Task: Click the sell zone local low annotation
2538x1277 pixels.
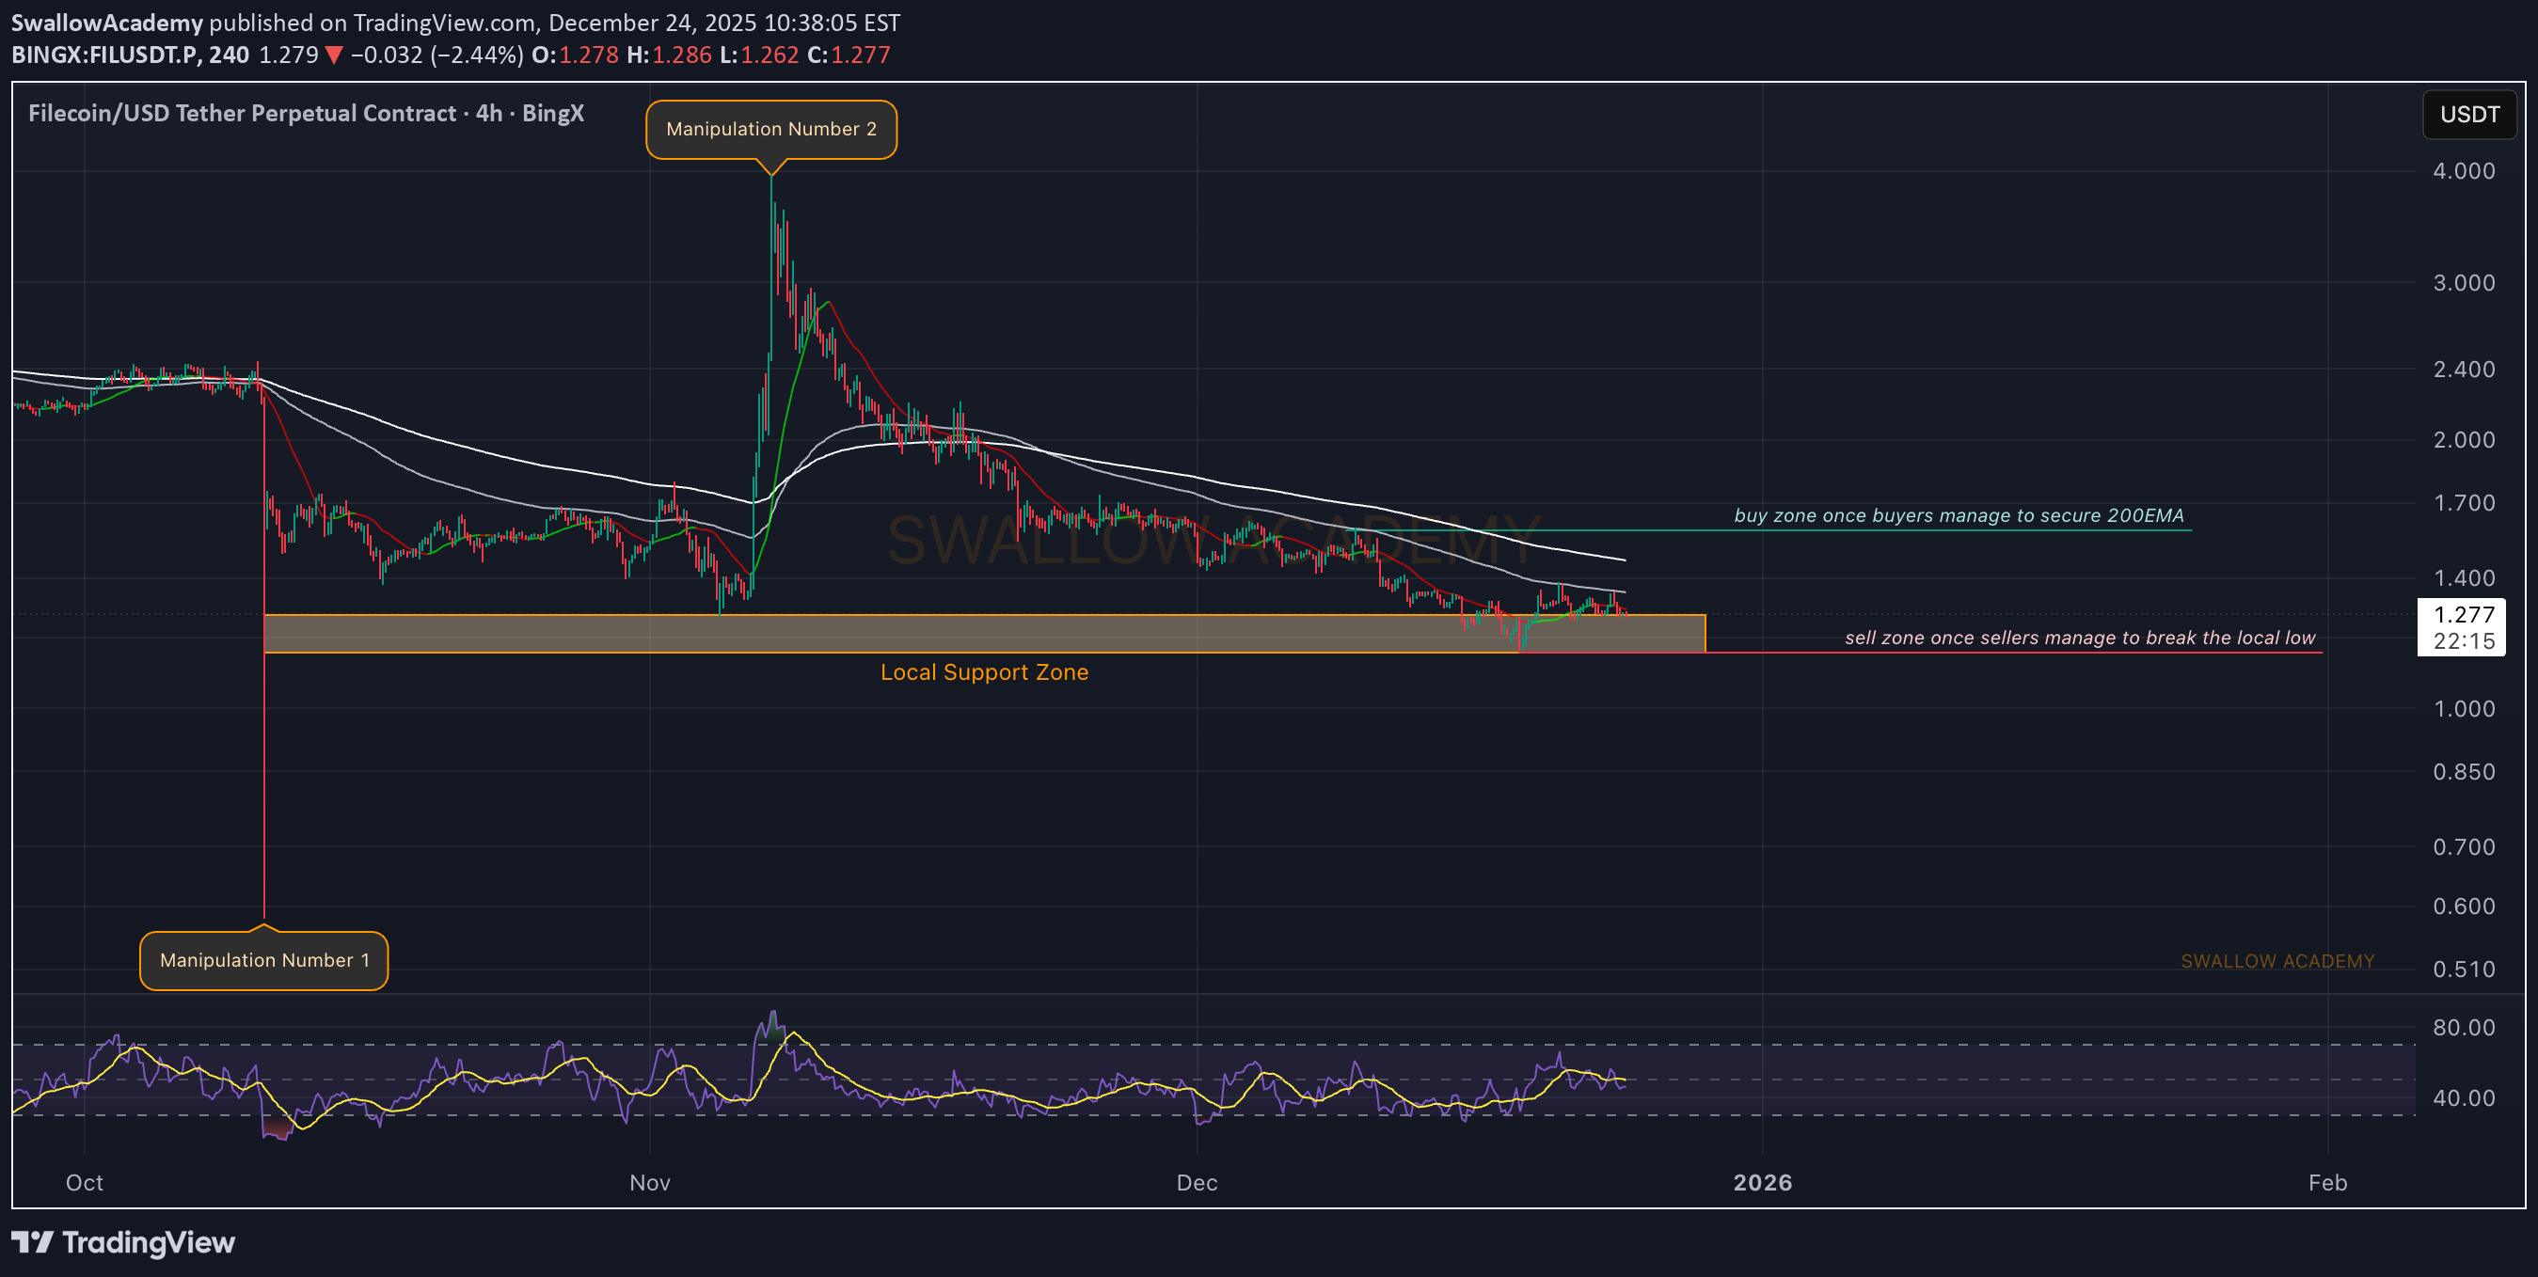Action: pyautogui.click(x=2079, y=637)
